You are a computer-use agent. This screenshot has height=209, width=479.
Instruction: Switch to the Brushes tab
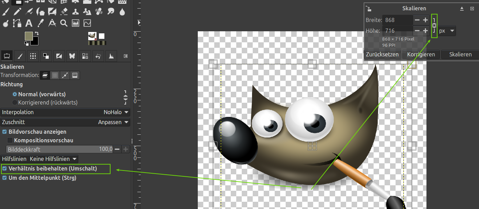(20, 56)
